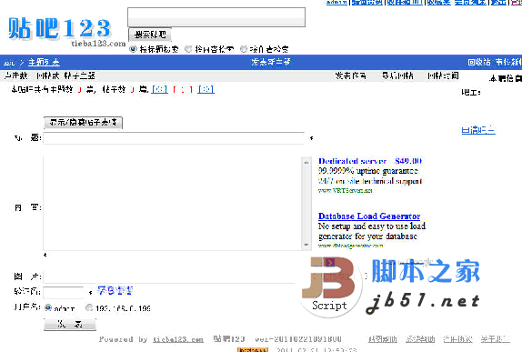
Task: Open the admin link in the top bar
Action: click(x=336, y=2)
